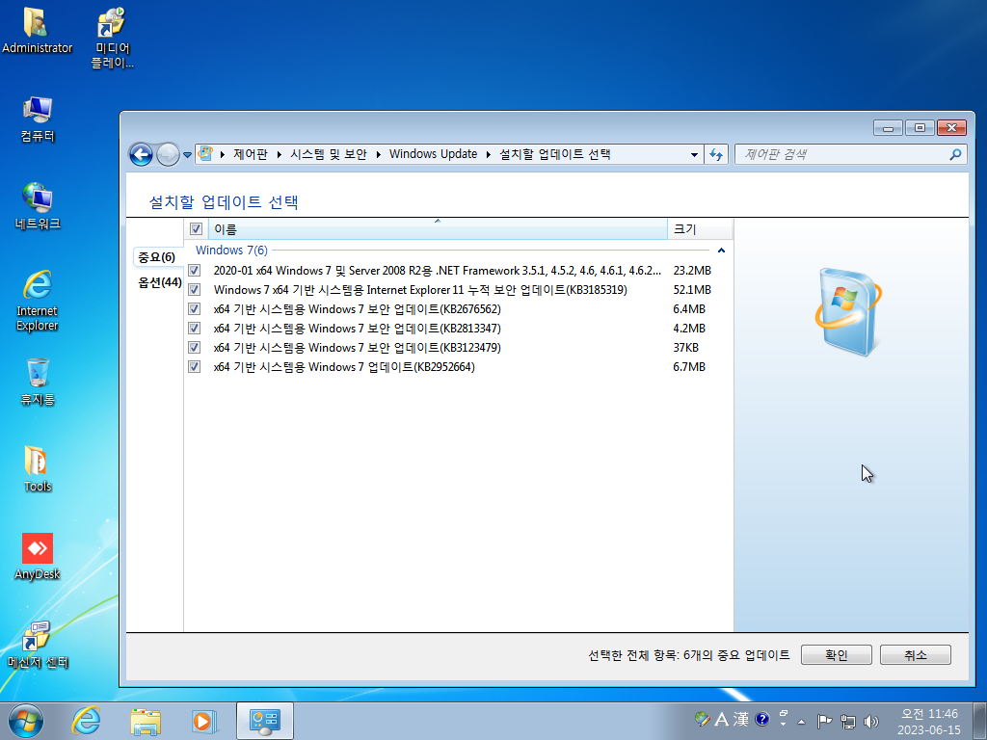The width and height of the screenshot is (987, 740).
Task: Select the row with size 52.1MB
Action: [x=458, y=289]
